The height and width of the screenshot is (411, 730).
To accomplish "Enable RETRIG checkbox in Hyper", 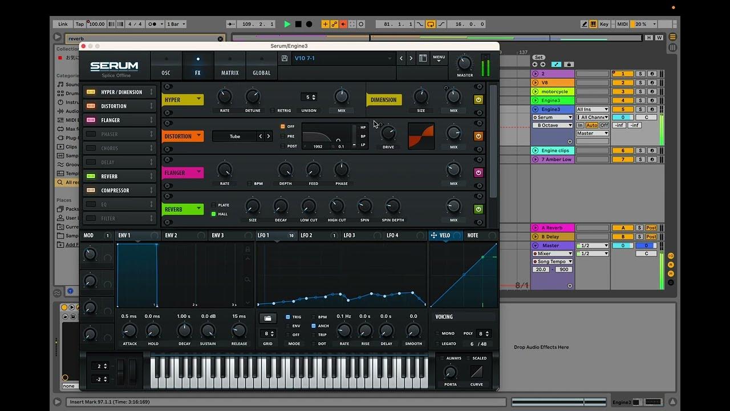I will coord(273,111).
